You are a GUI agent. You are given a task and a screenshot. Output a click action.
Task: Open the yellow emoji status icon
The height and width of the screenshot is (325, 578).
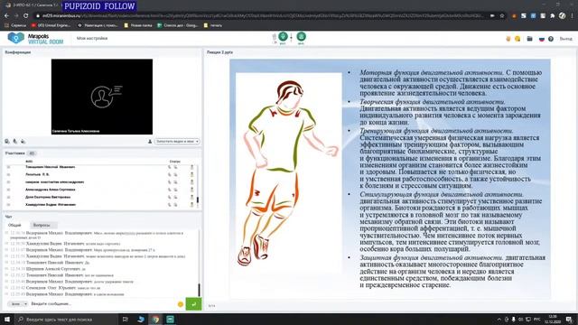pos(517,39)
